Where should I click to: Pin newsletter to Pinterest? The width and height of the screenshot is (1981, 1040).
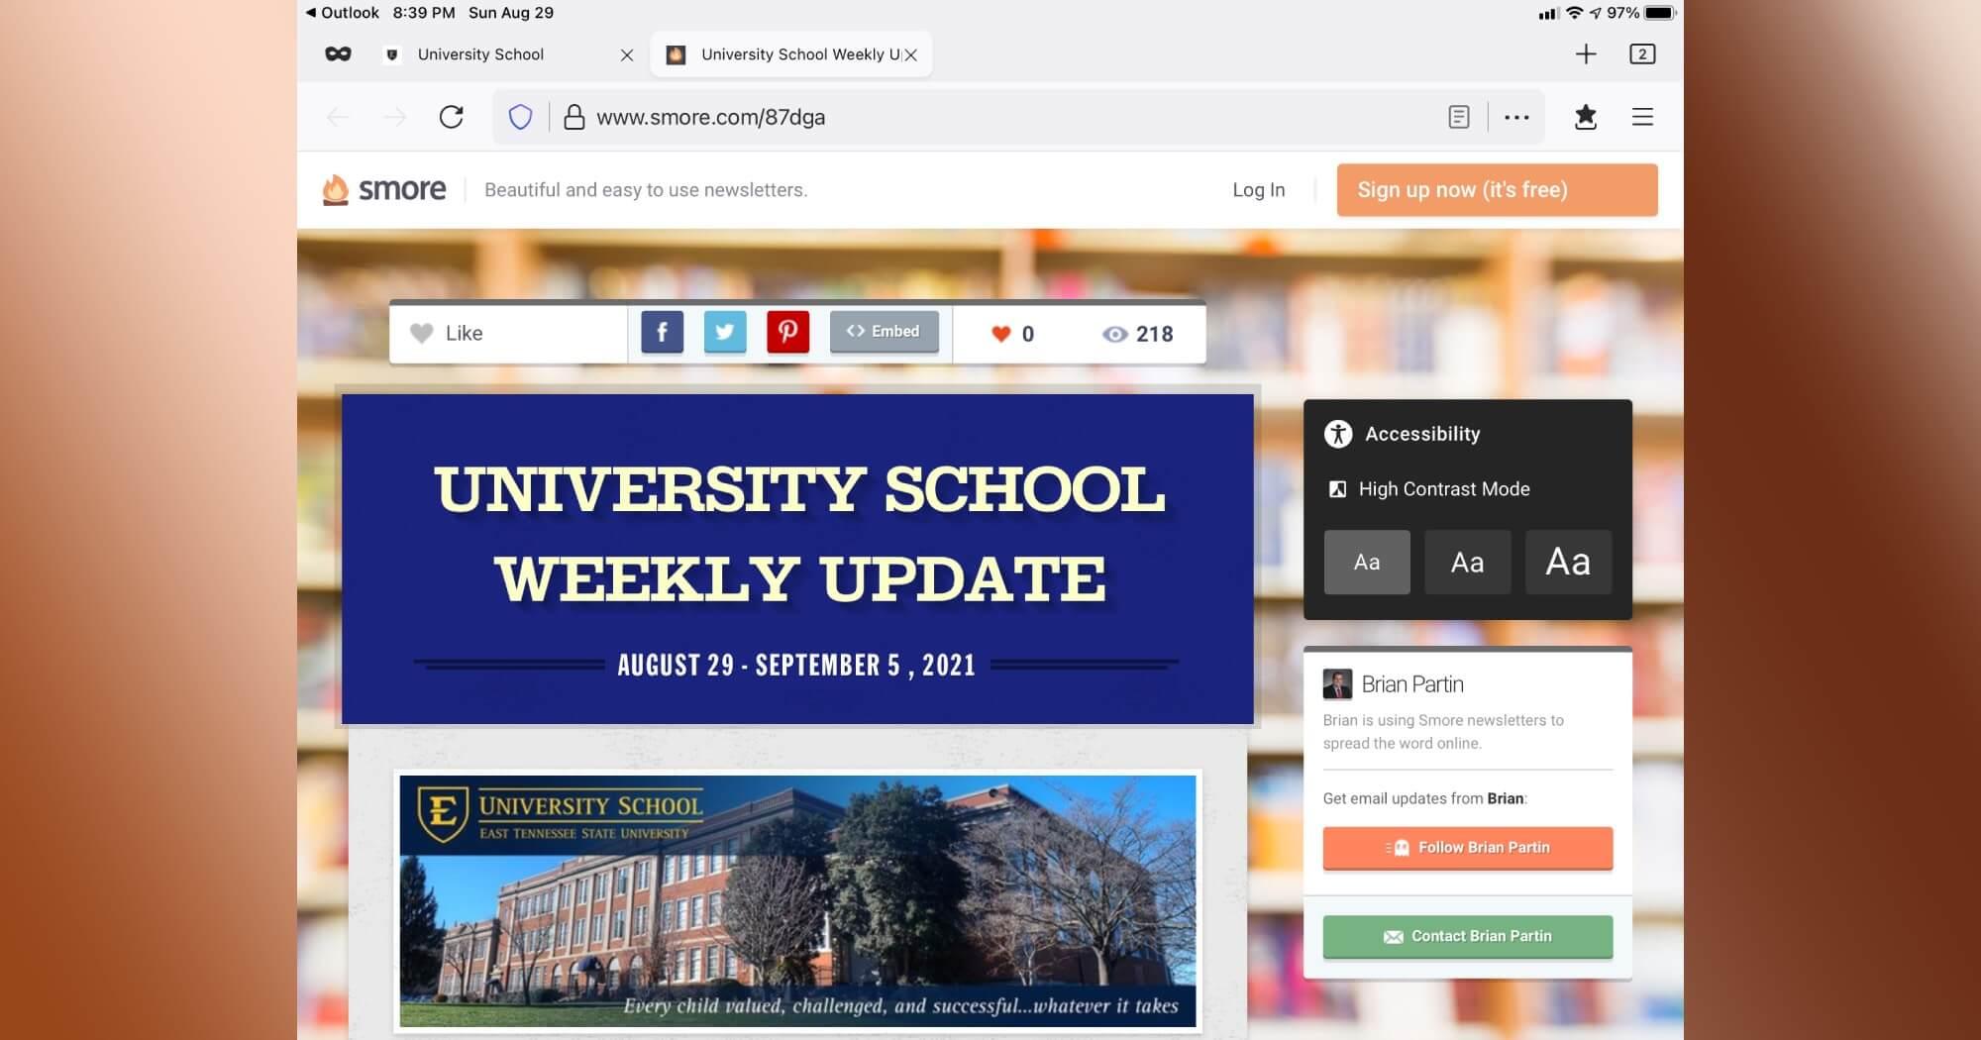[x=787, y=333]
